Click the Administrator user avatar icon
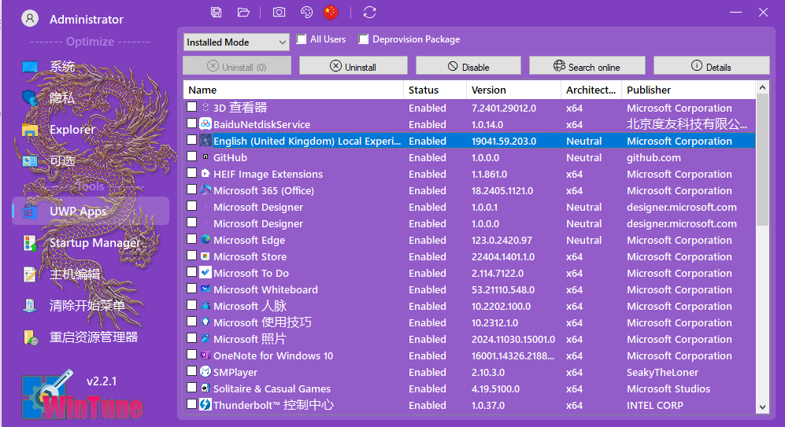The image size is (785, 427). pyautogui.click(x=30, y=19)
